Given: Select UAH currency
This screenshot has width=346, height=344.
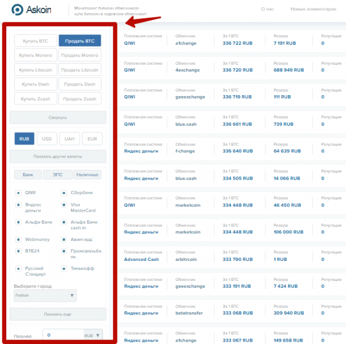Looking at the screenshot, I should pos(69,139).
